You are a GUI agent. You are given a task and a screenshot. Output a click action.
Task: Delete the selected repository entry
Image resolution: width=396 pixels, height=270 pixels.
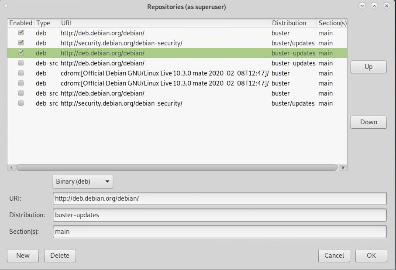click(60, 256)
